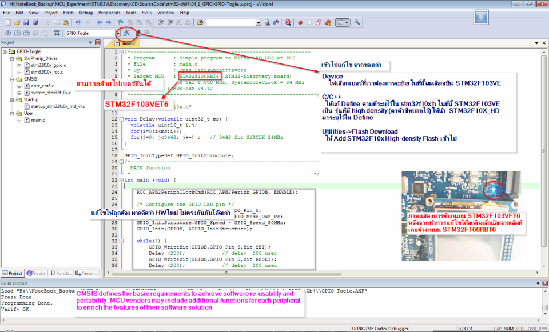This screenshot has width=549, height=332.
Task: Open the File menu
Action: click(6, 13)
